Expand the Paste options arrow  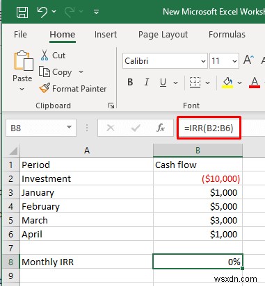pos(22,89)
